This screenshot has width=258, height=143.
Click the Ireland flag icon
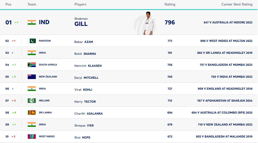click(32, 101)
